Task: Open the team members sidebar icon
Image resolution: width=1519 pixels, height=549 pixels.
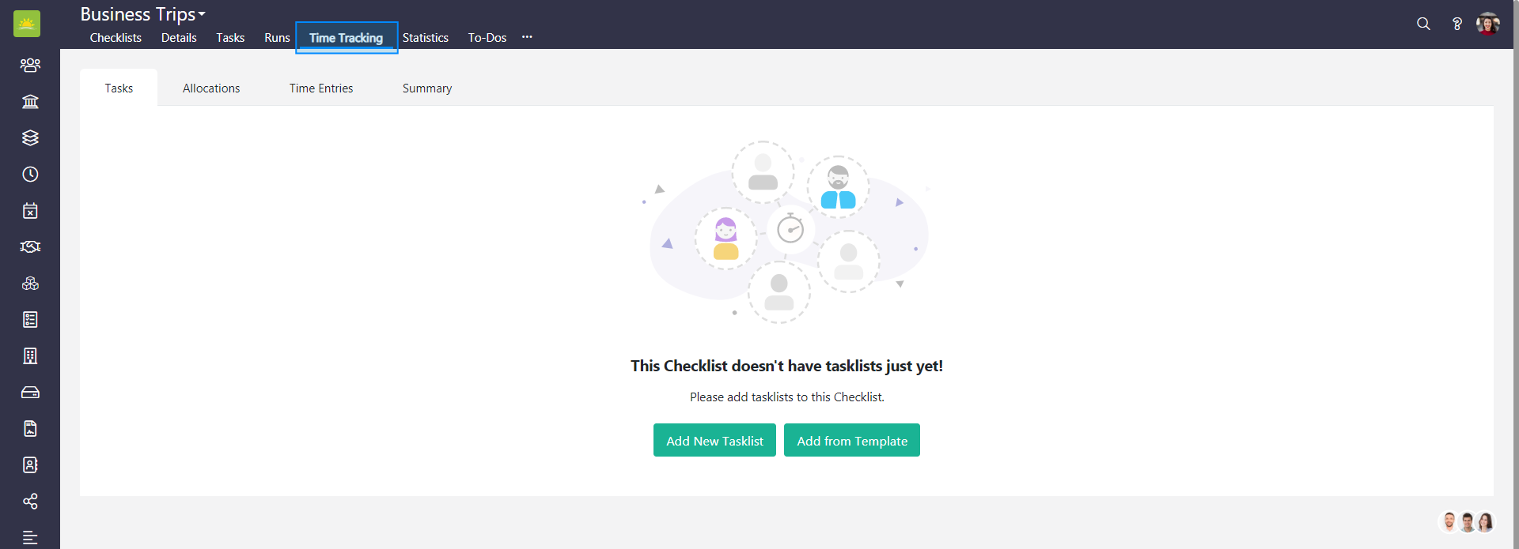Action: pos(30,65)
